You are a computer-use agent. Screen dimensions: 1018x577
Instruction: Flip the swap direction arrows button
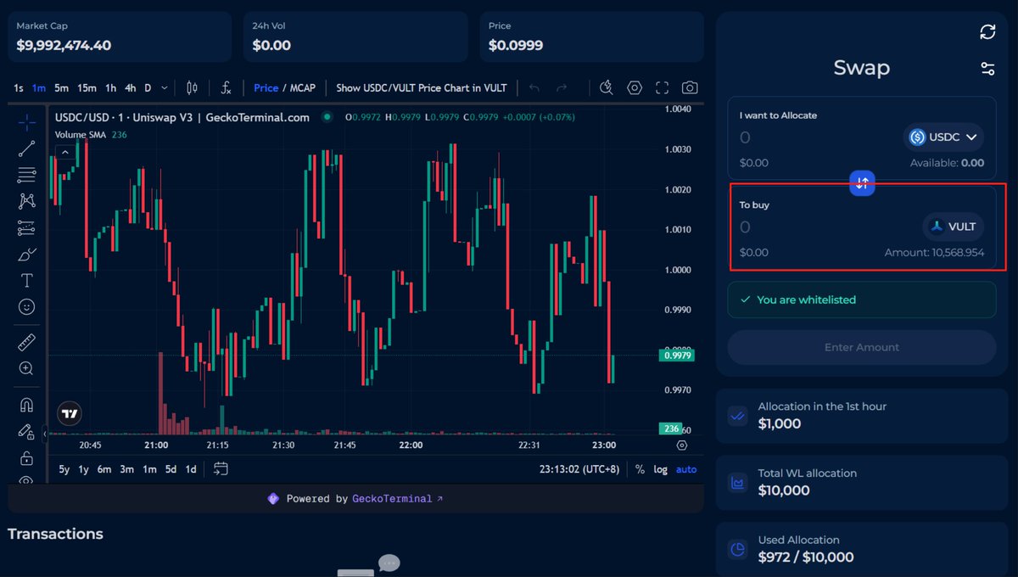pyautogui.click(x=862, y=182)
